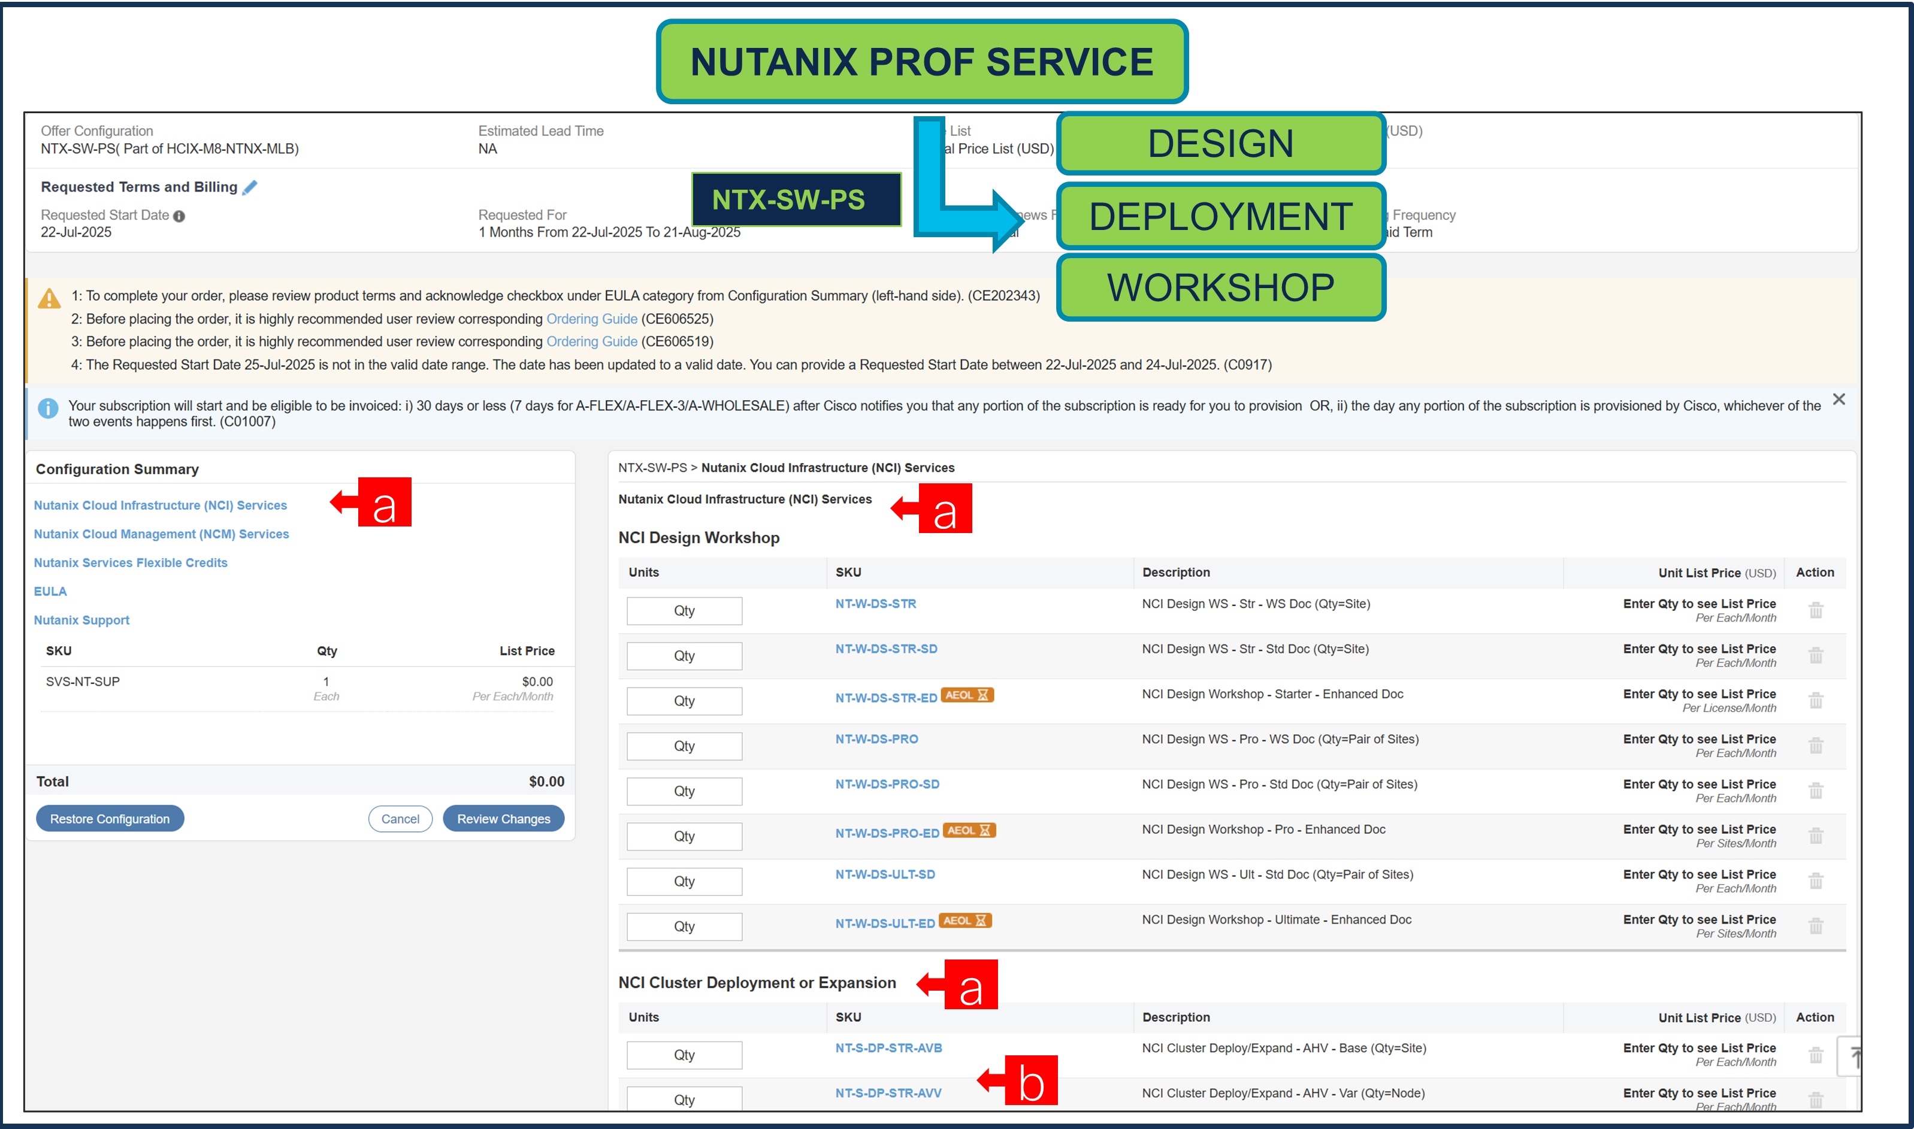Open SKU link NT-W-DS-ULT-ED
The width and height of the screenshot is (1914, 1129).
(885, 923)
